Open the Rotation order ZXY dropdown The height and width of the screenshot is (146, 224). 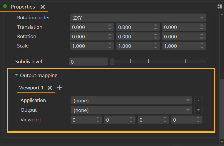tap(138, 18)
